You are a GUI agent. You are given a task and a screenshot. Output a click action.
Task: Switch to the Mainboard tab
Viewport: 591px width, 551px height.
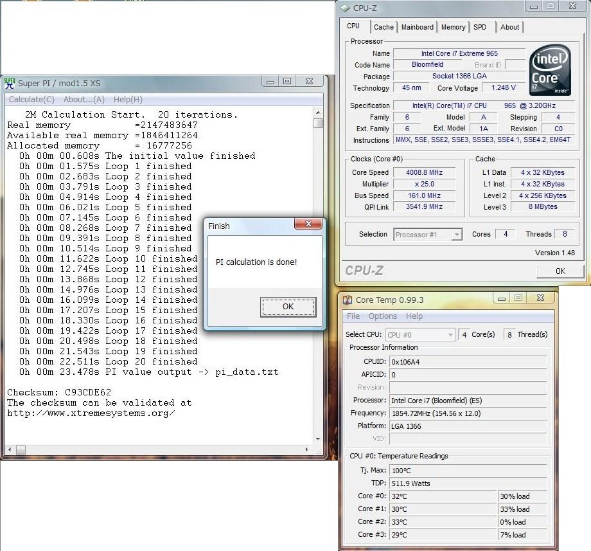coord(418,27)
